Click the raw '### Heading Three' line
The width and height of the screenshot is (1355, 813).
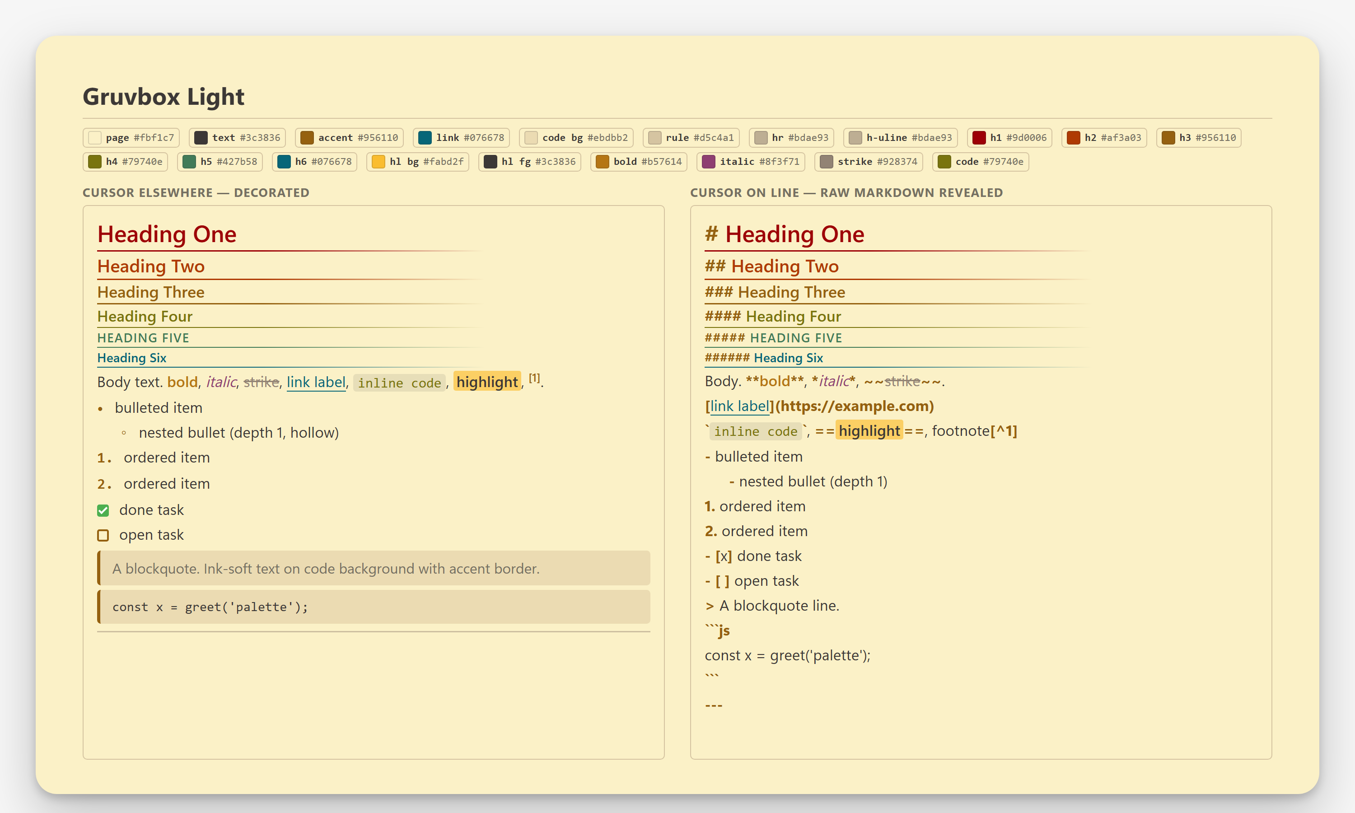pyautogui.click(x=775, y=292)
